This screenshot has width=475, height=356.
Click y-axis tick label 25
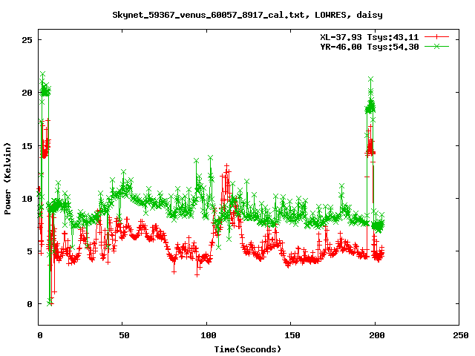click(27, 40)
